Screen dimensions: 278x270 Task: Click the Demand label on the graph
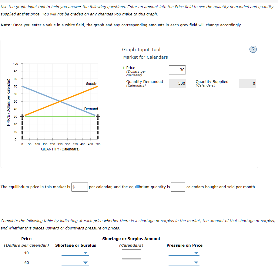pos(91,109)
